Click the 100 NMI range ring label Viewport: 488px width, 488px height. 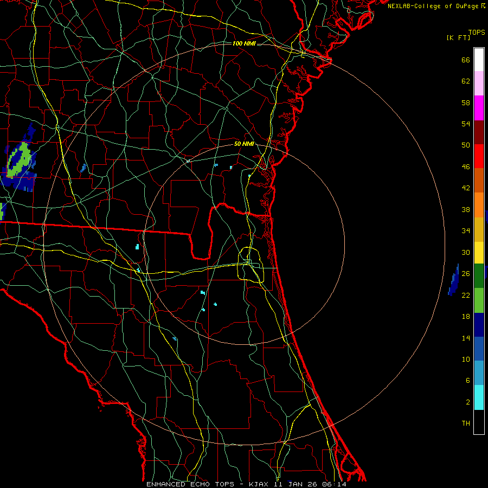point(244,43)
